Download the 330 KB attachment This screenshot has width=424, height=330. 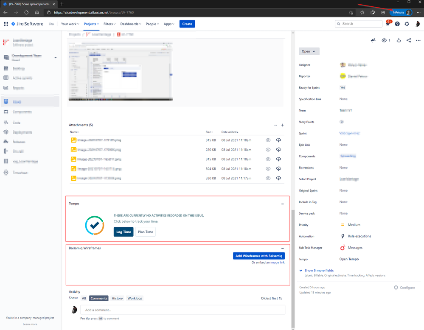click(x=278, y=178)
